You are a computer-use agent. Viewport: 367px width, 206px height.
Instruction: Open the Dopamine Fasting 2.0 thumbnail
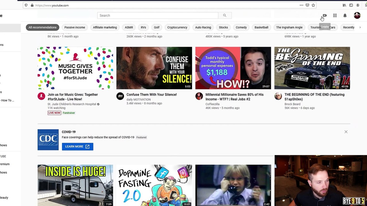click(154, 185)
